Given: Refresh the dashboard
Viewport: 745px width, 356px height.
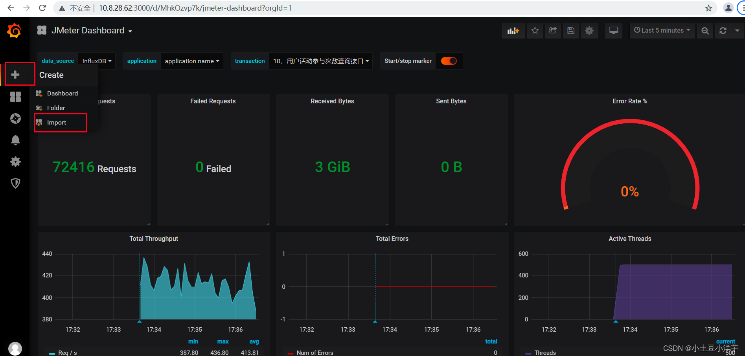Looking at the screenshot, I should (723, 31).
